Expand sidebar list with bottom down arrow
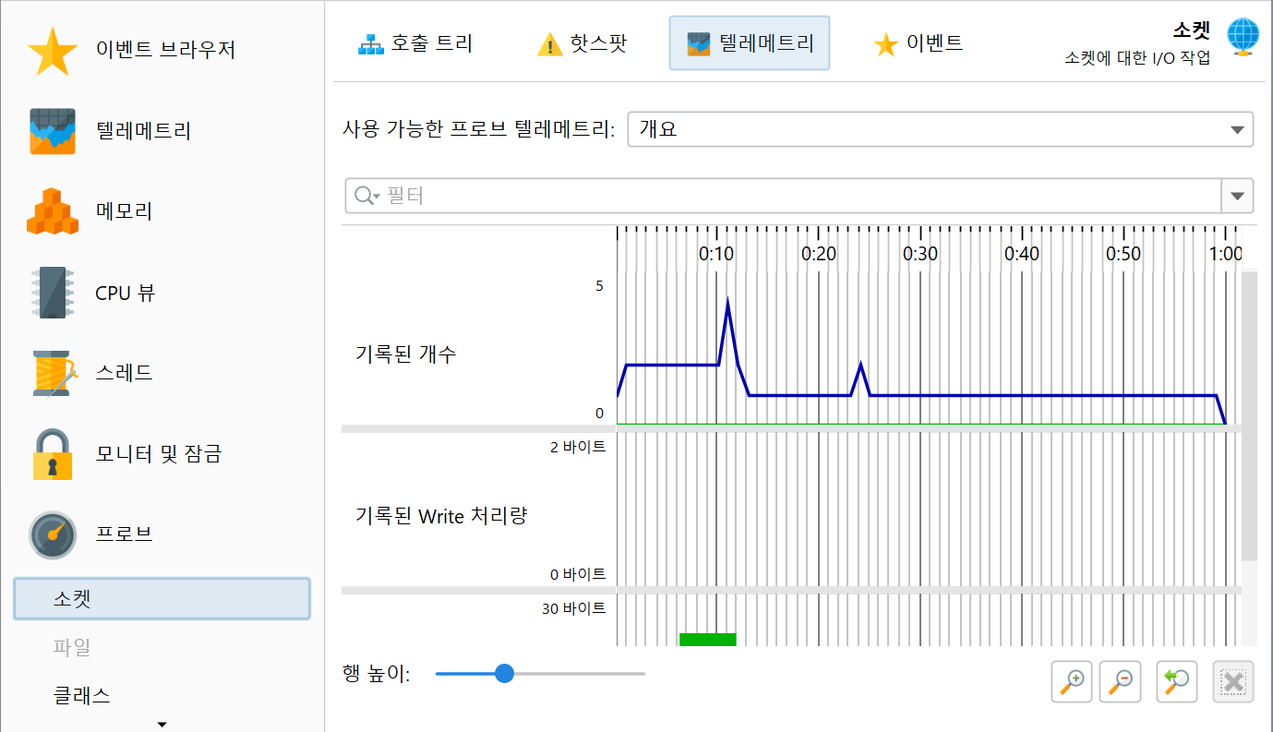Screen dimensions: 1273x732 click(162, 724)
